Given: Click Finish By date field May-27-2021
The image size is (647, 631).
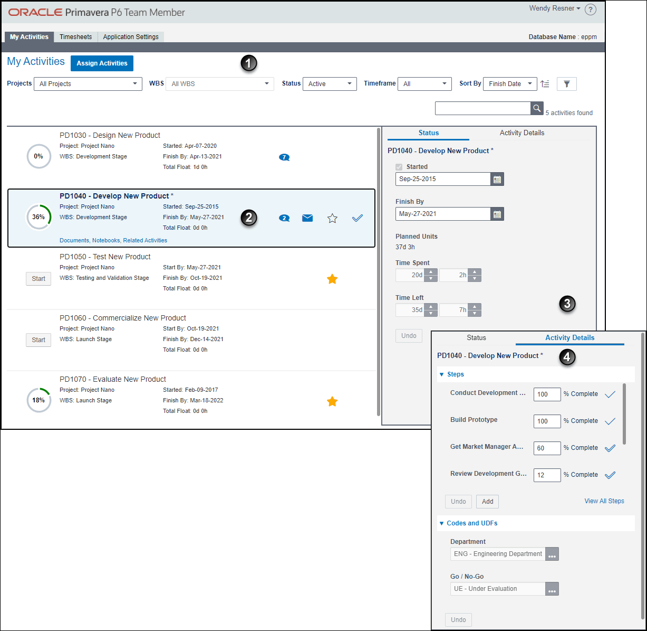Looking at the screenshot, I should point(443,214).
